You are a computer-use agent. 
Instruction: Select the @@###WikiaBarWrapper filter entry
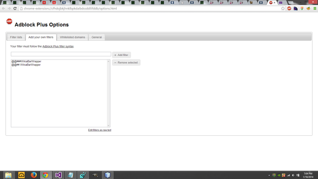click(x=26, y=61)
